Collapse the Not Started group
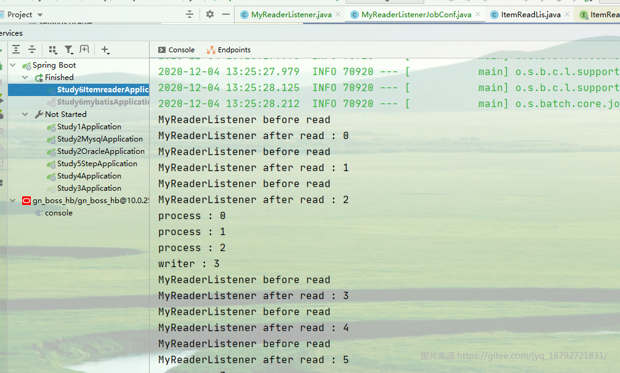 (25, 114)
